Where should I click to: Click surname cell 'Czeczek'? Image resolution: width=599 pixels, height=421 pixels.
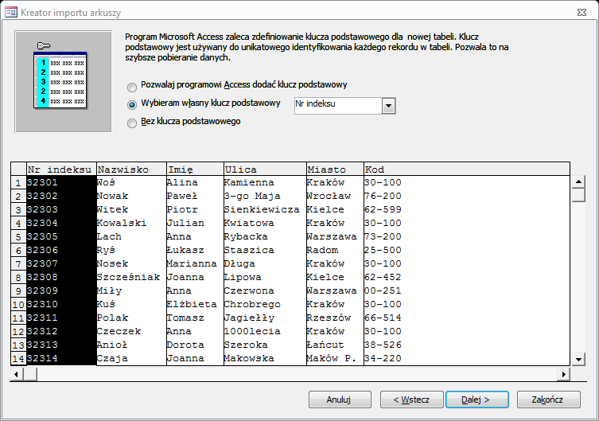click(131, 332)
